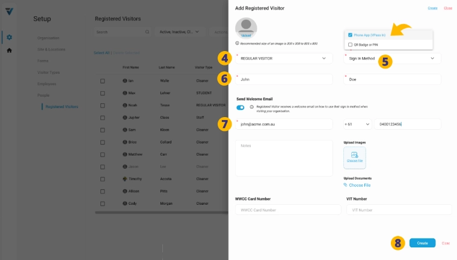Click the Choose File link for documents
Viewport: 457px width, 260px height.
[x=360, y=185]
